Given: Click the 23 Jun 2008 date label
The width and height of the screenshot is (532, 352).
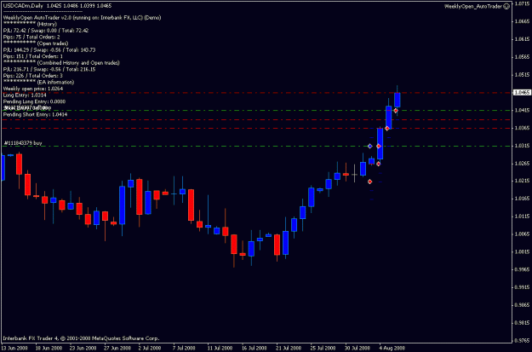Looking at the screenshot, I should [83, 349].
